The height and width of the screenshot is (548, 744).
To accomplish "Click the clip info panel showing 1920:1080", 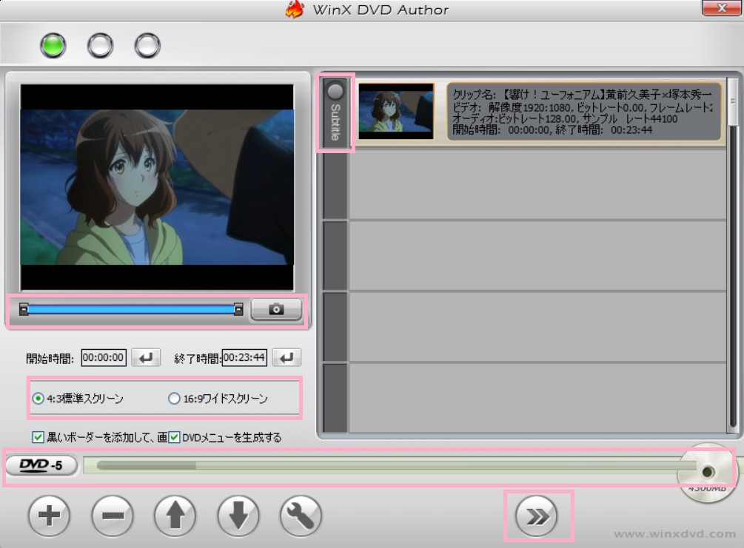I will click(584, 112).
